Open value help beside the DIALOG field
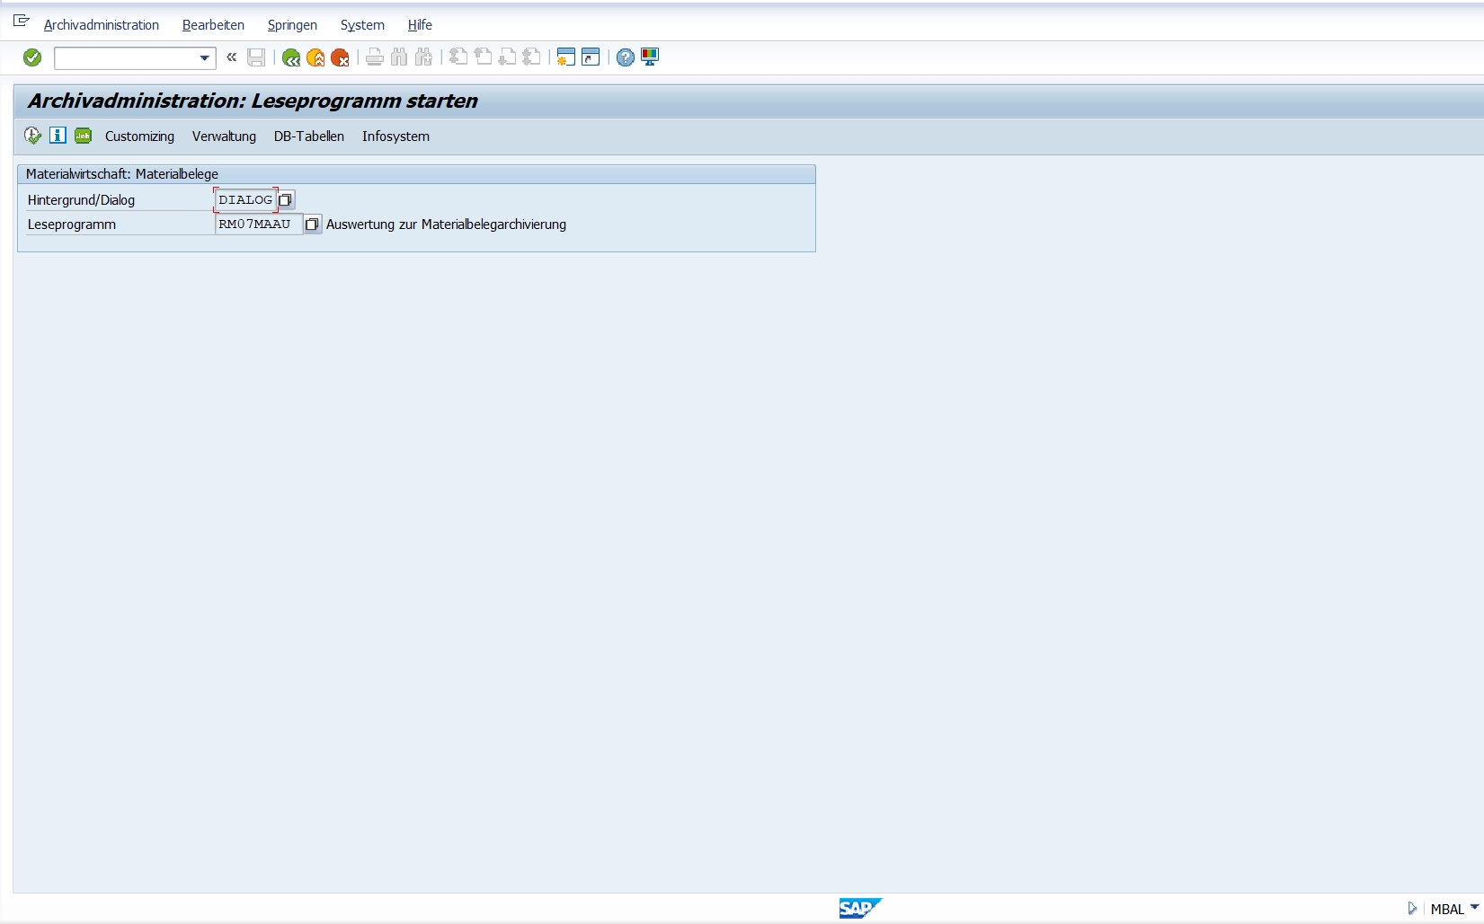The width and height of the screenshot is (1484, 924). pyautogui.click(x=286, y=200)
